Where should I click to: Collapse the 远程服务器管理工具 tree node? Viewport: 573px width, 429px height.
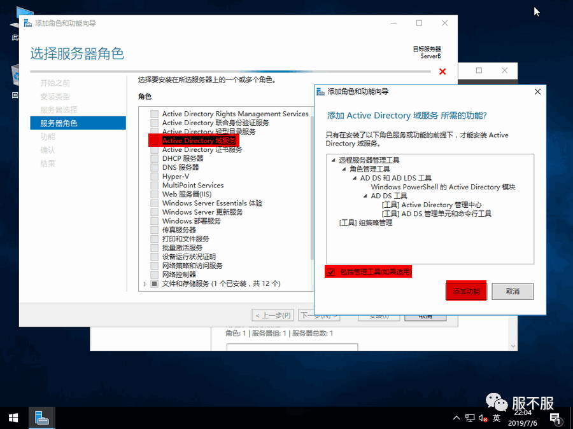(x=333, y=160)
